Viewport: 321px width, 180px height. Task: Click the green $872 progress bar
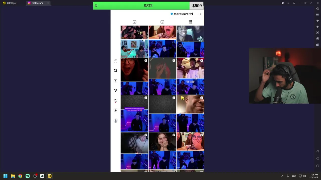pos(141,6)
